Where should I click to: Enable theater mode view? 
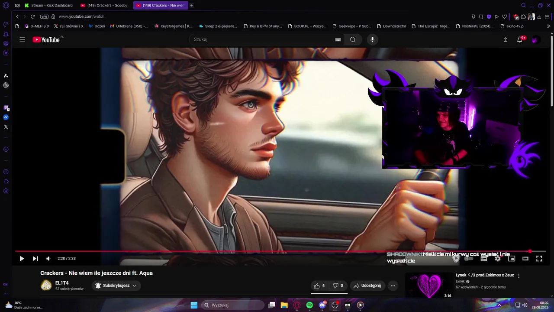point(525,259)
